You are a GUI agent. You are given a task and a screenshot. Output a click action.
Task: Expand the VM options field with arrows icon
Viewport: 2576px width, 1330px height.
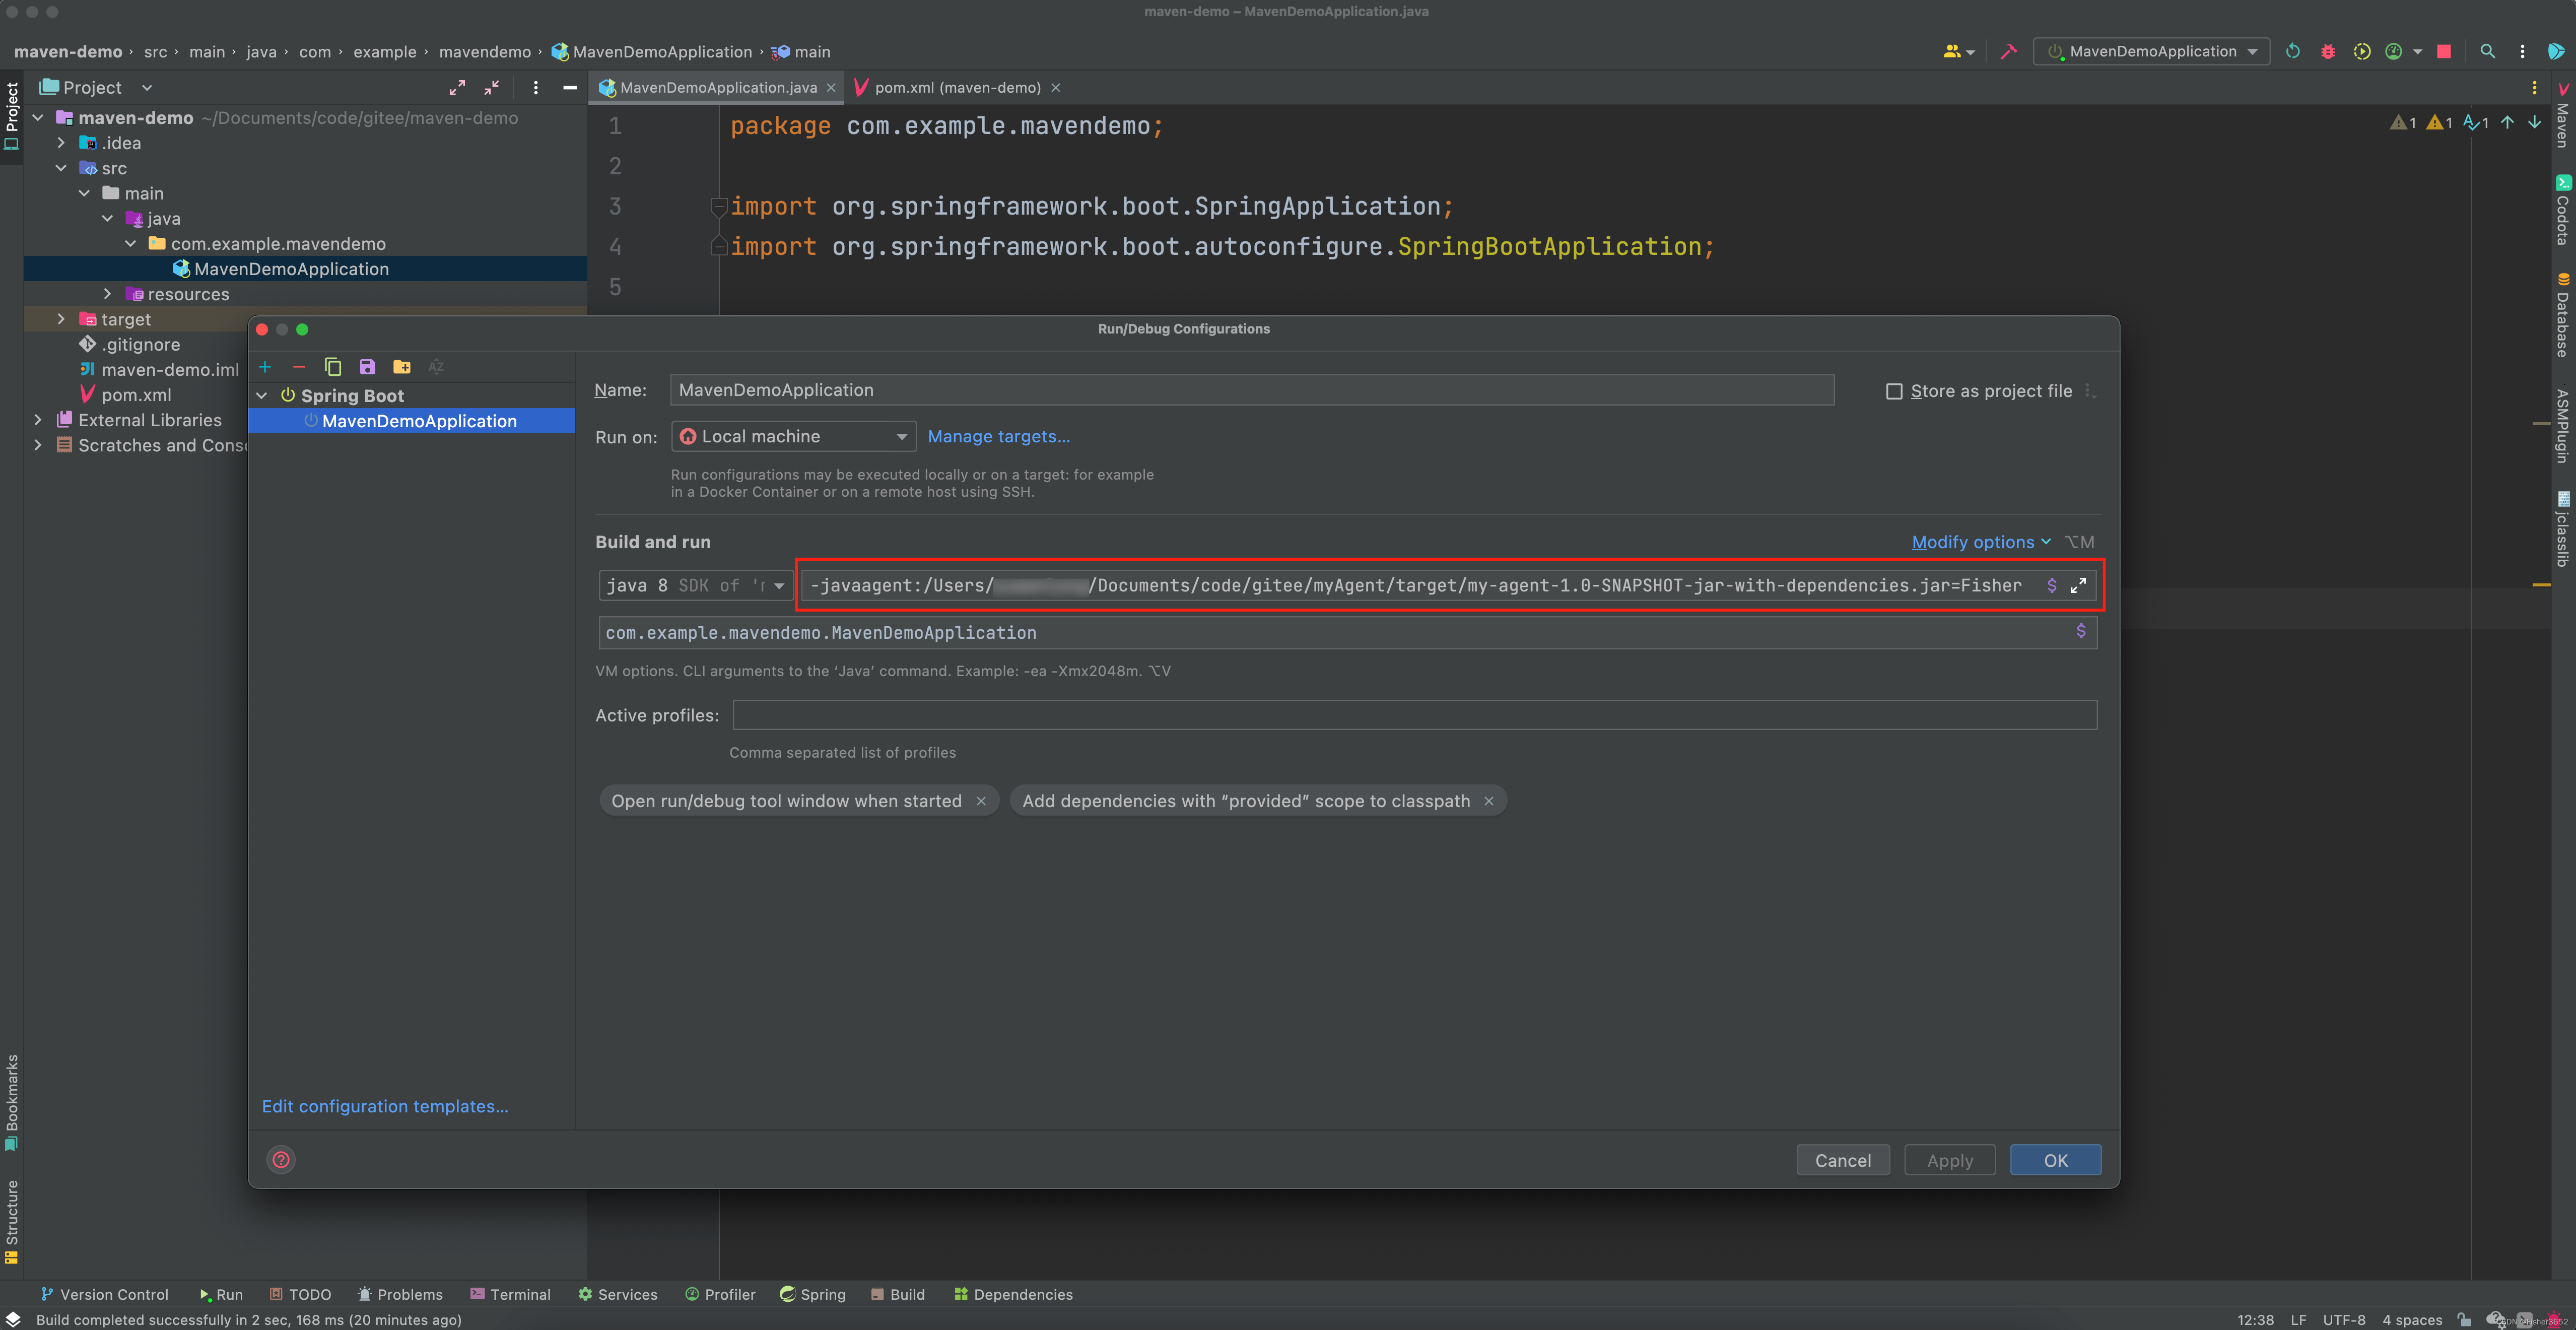[2077, 585]
